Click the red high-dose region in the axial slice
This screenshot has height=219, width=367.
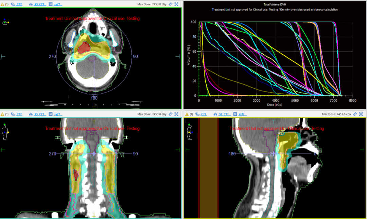[83, 49]
